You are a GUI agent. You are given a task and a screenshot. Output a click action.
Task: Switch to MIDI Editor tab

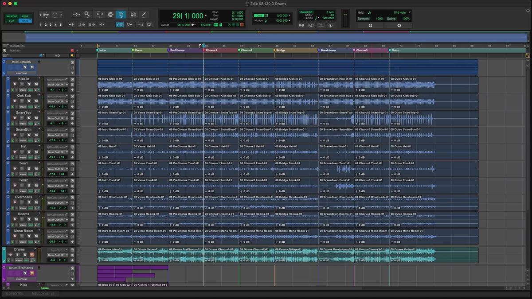(x=15, y=294)
